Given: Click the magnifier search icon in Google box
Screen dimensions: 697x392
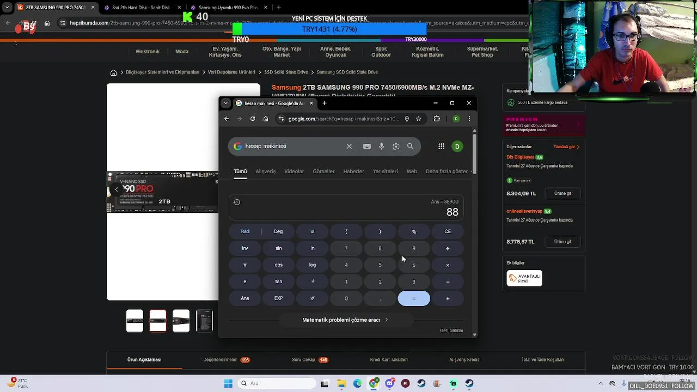Looking at the screenshot, I should (x=411, y=146).
